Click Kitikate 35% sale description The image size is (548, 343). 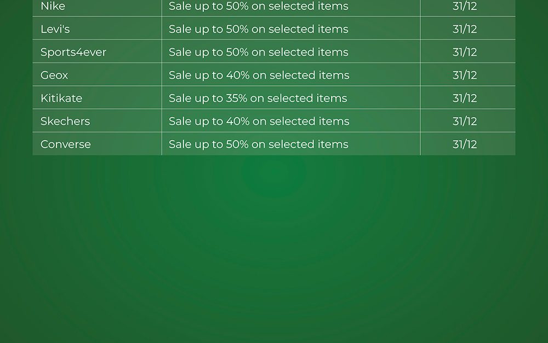(258, 98)
